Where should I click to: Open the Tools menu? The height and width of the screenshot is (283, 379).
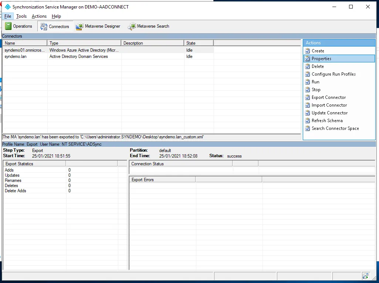click(21, 16)
